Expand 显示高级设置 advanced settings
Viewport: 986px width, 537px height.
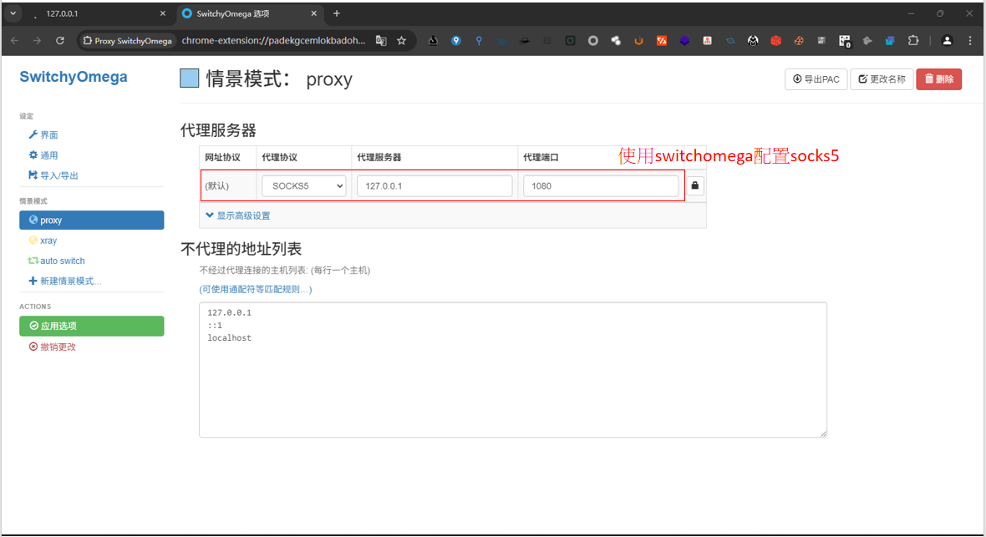coord(237,215)
